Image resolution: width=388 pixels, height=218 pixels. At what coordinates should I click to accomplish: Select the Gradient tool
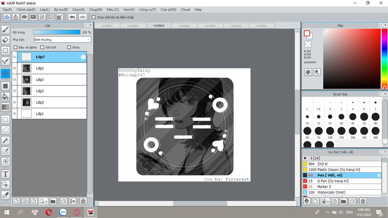click(x=5, y=107)
